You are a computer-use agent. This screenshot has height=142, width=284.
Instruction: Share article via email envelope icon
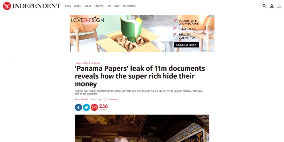click(94, 107)
